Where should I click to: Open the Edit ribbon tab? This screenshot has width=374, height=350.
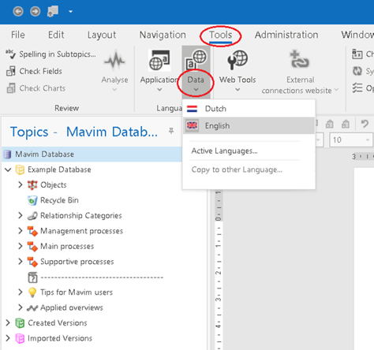point(56,35)
